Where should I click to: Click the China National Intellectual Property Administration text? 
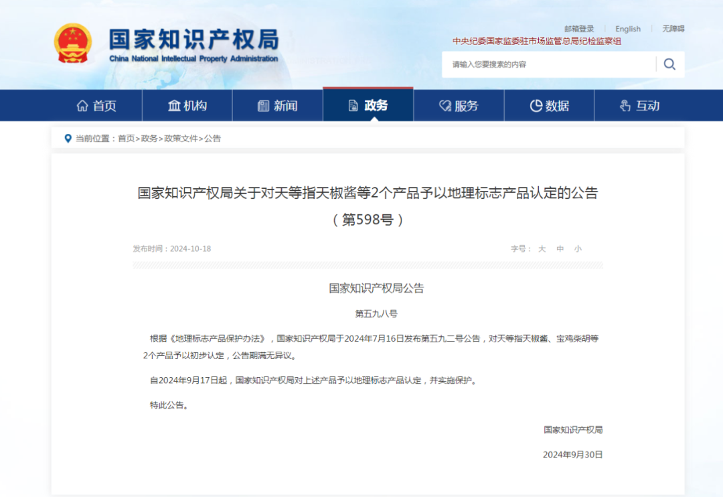(x=193, y=58)
